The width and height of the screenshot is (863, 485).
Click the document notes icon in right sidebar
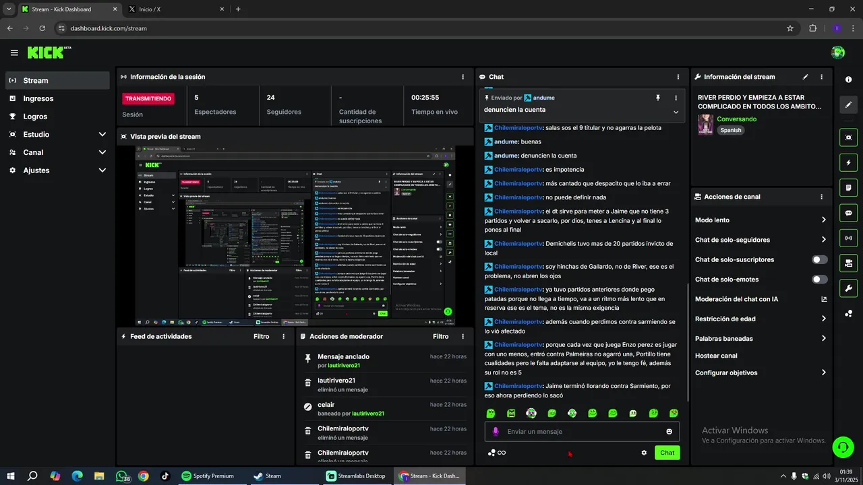[848, 187]
